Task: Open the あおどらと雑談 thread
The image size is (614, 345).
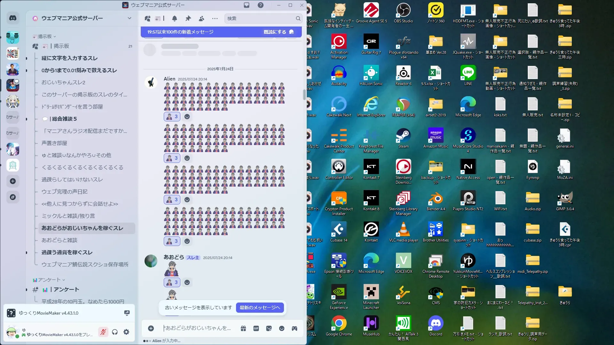Action: (x=59, y=240)
